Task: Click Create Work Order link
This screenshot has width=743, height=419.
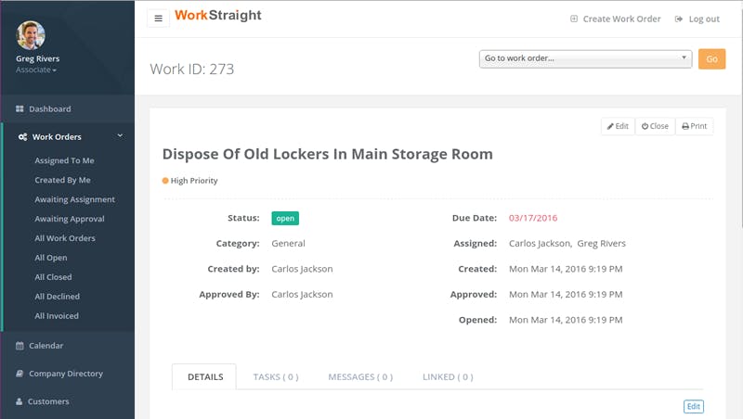Action: click(x=615, y=19)
